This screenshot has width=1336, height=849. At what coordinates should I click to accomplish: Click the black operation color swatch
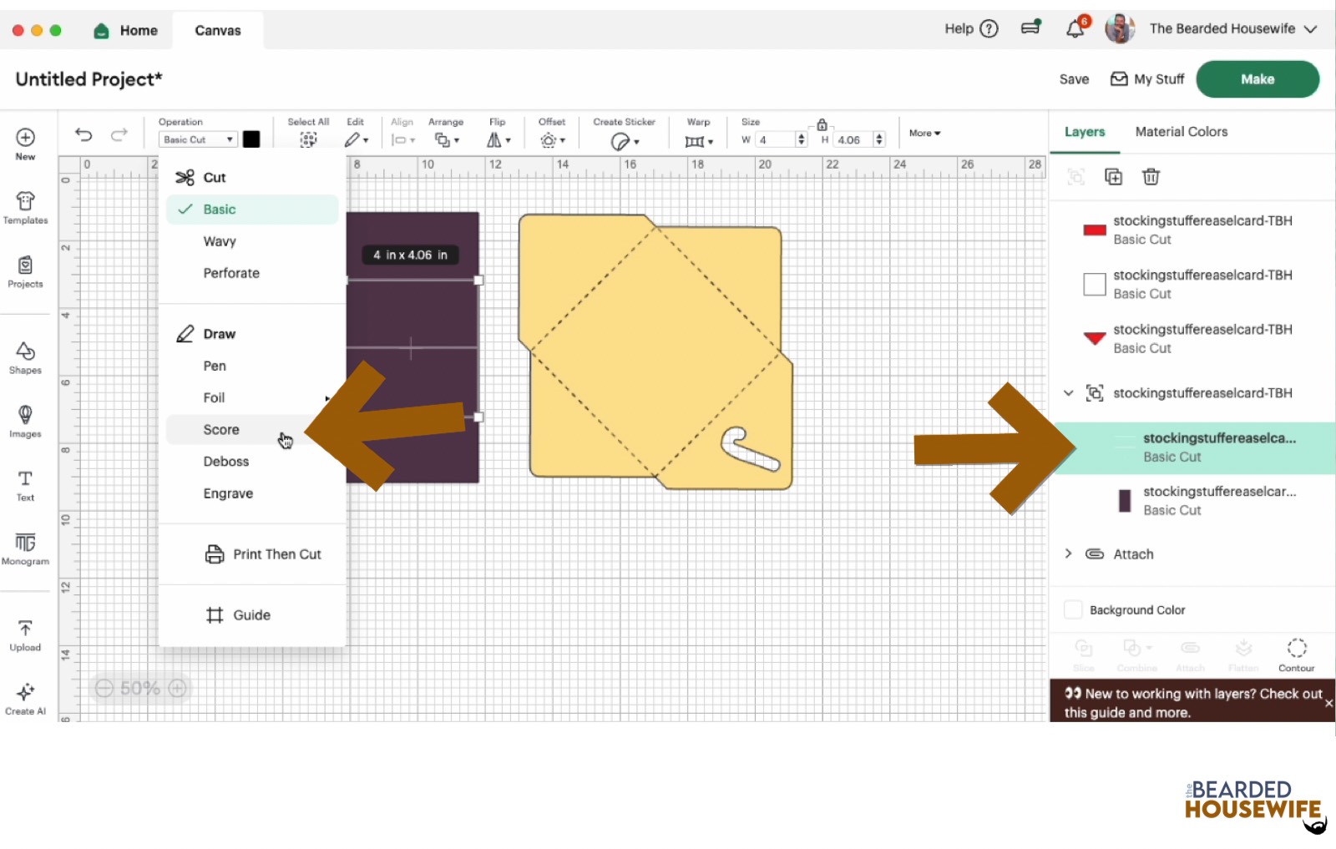pos(251,139)
